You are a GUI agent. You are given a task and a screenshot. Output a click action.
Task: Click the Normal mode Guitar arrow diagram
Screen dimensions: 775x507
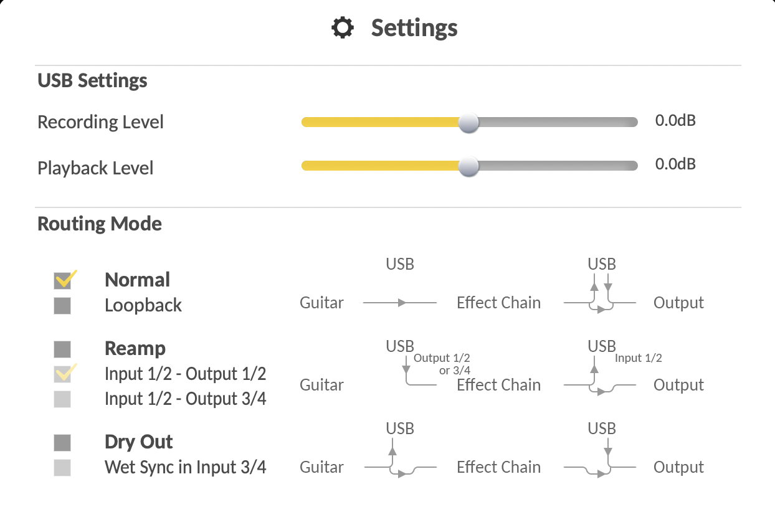[x=399, y=303]
